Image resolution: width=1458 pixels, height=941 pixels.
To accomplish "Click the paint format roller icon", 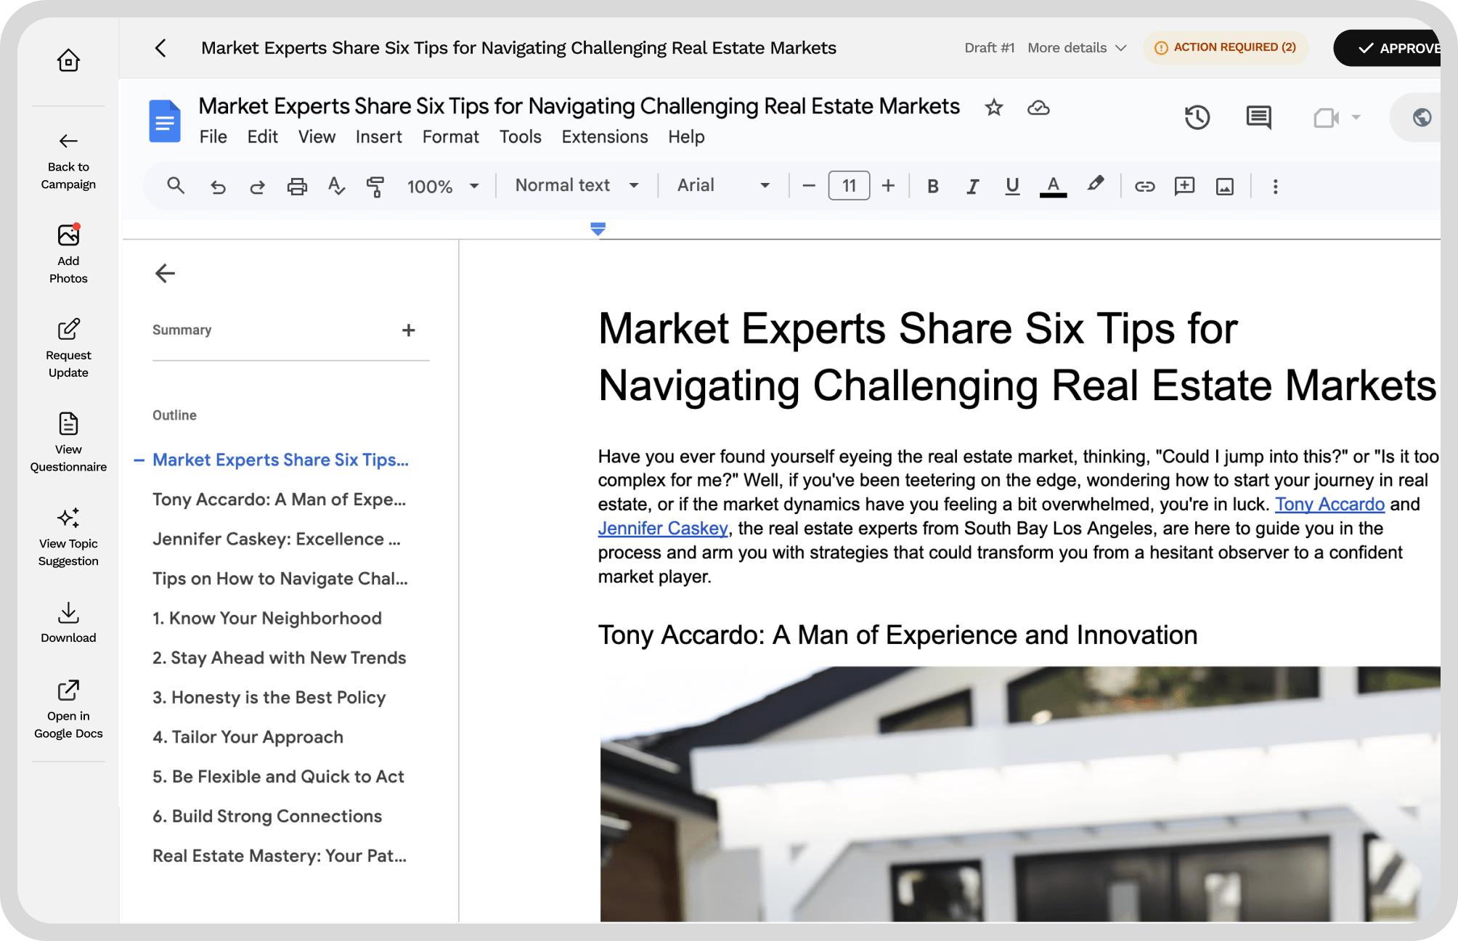I will pos(375,187).
